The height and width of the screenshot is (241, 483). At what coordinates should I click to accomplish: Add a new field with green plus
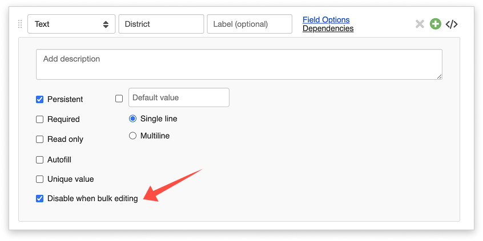click(436, 24)
